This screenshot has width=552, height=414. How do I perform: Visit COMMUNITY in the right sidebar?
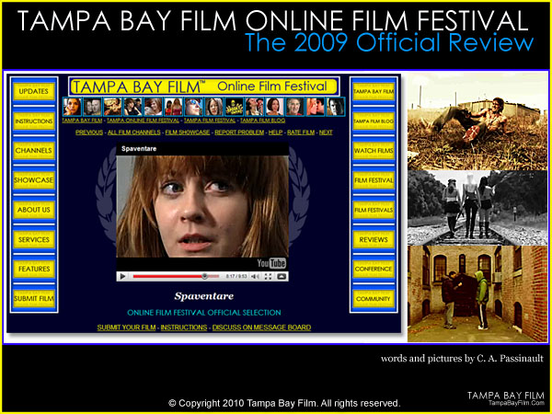click(x=374, y=298)
